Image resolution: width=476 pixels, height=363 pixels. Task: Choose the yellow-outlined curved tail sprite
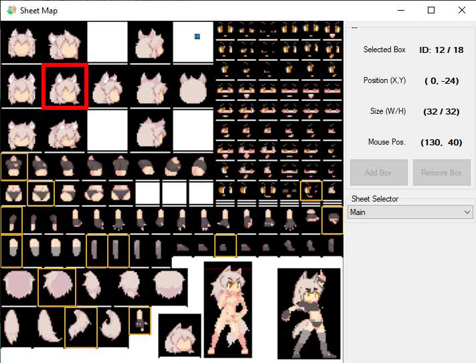coord(81,328)
